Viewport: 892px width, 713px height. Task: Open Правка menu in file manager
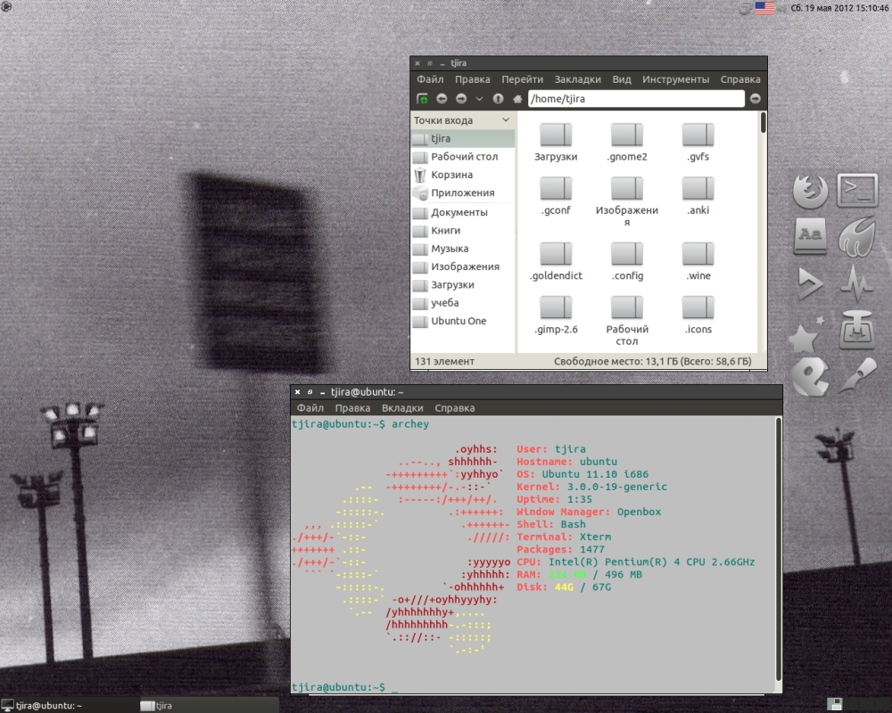coord(472,79)
